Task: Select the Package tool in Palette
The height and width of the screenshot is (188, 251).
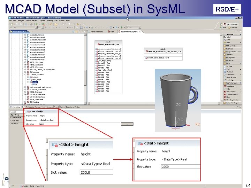Action: tap(232, 66)
